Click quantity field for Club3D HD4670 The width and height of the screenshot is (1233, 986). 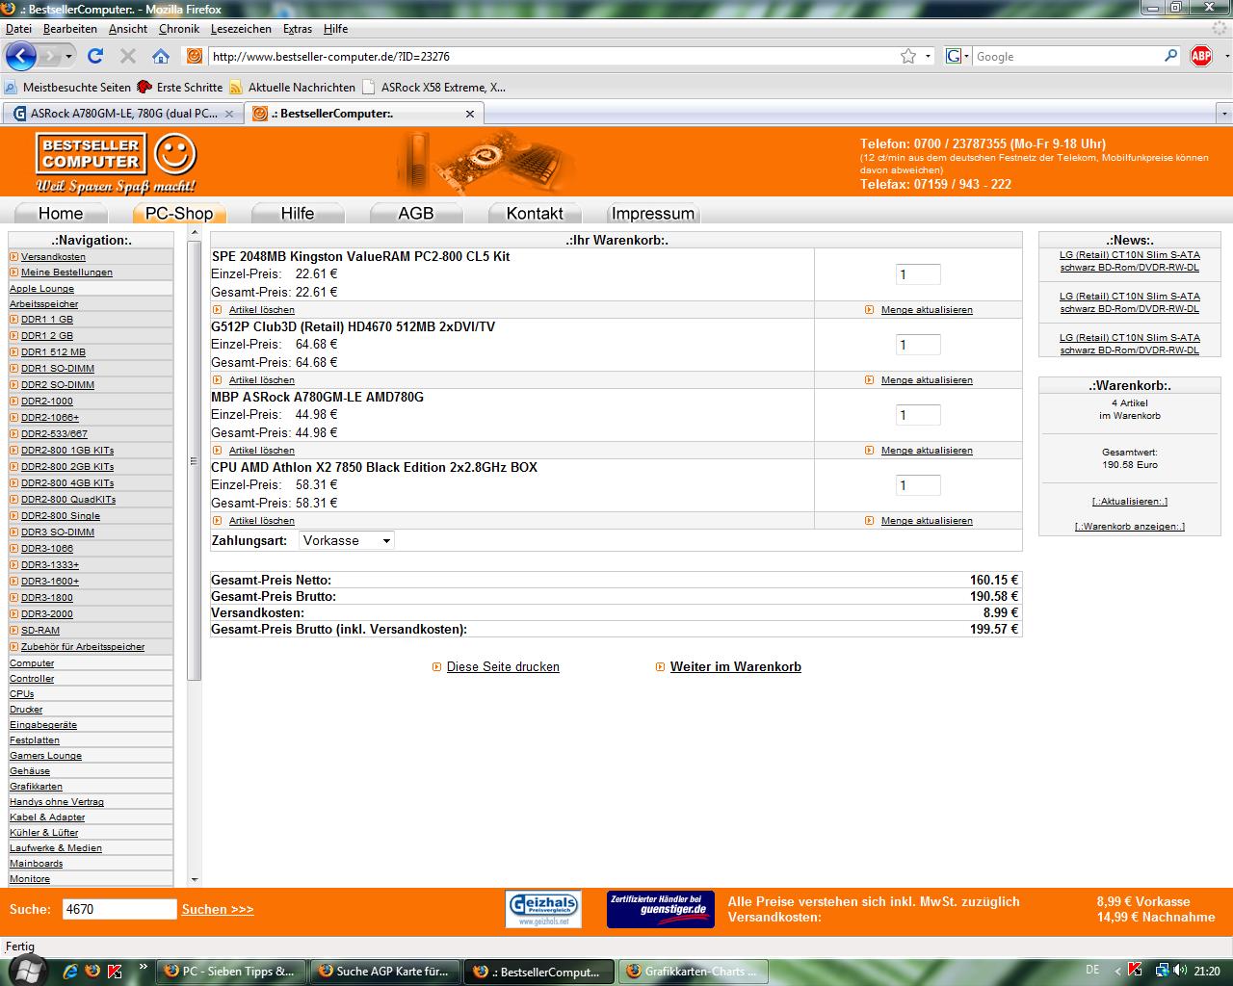tap(918, 345)
